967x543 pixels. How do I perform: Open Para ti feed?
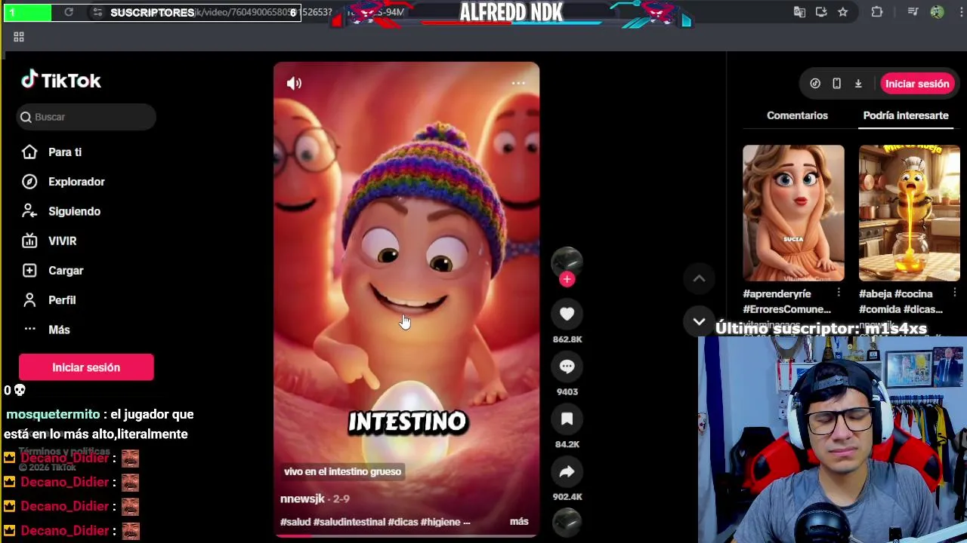65,152
